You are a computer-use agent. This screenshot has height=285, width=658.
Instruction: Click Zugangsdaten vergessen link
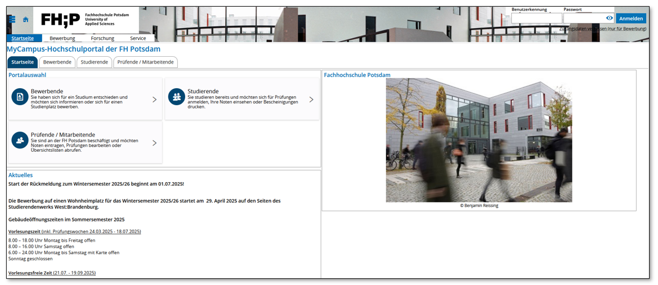click(x=603, y=29)
